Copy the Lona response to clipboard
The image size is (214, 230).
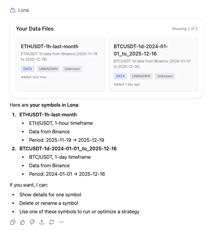pos(13,222)
